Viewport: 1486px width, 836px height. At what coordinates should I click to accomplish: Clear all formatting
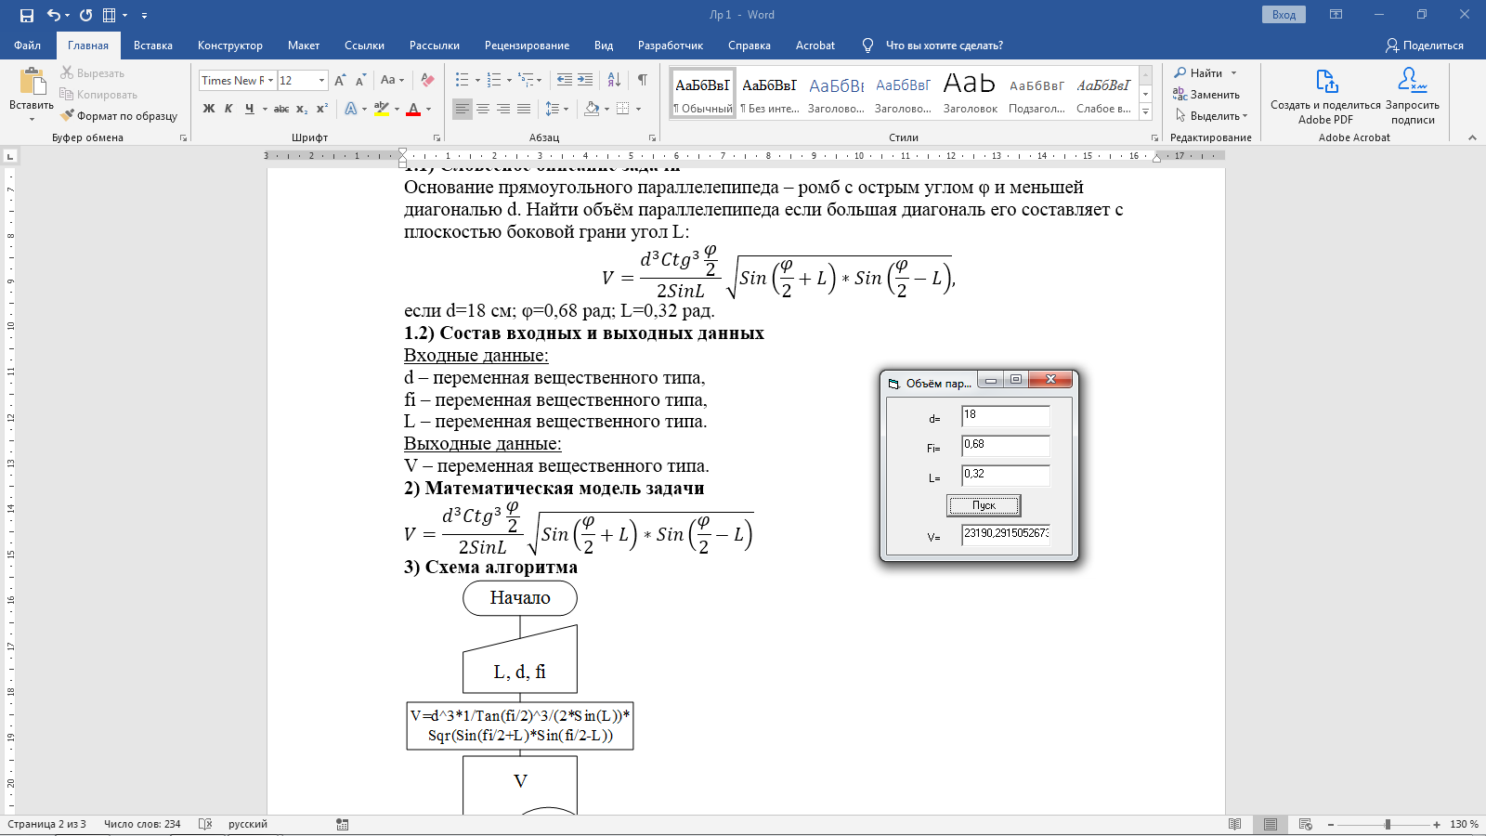[427, 80]
